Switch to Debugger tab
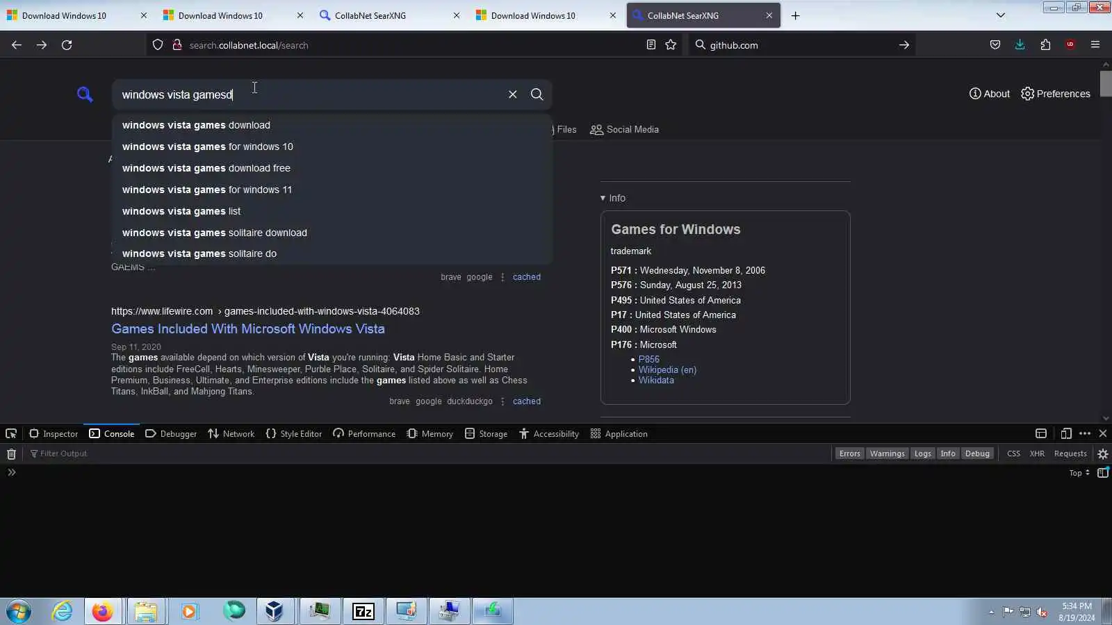 click(x=171, y=434)
